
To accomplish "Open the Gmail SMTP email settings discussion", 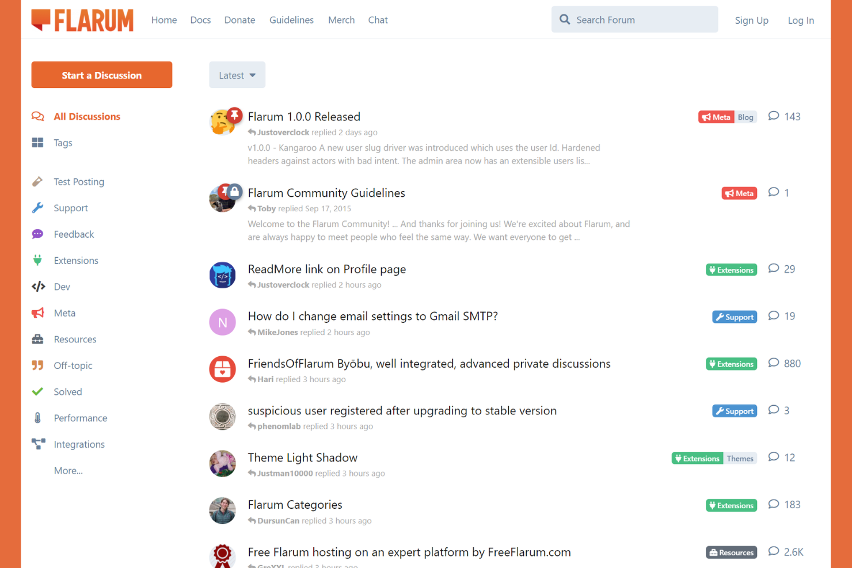I will 372,316.
